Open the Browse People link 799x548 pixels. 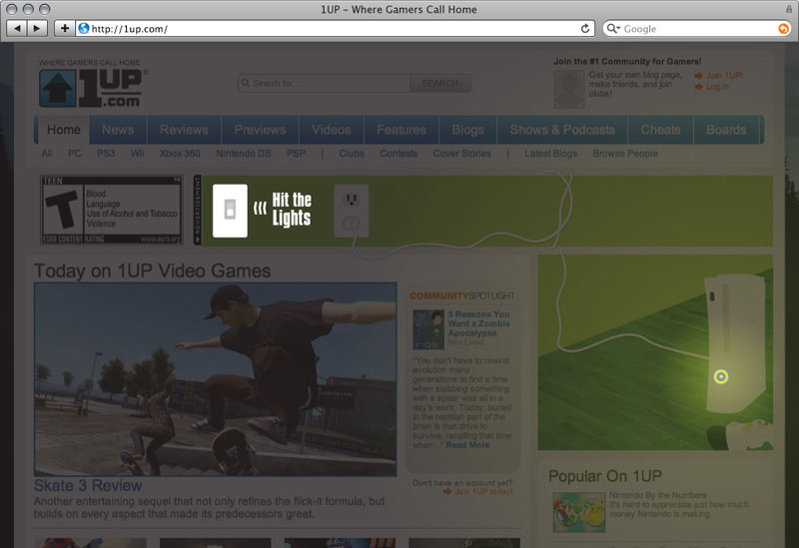[x=625, y=154]
